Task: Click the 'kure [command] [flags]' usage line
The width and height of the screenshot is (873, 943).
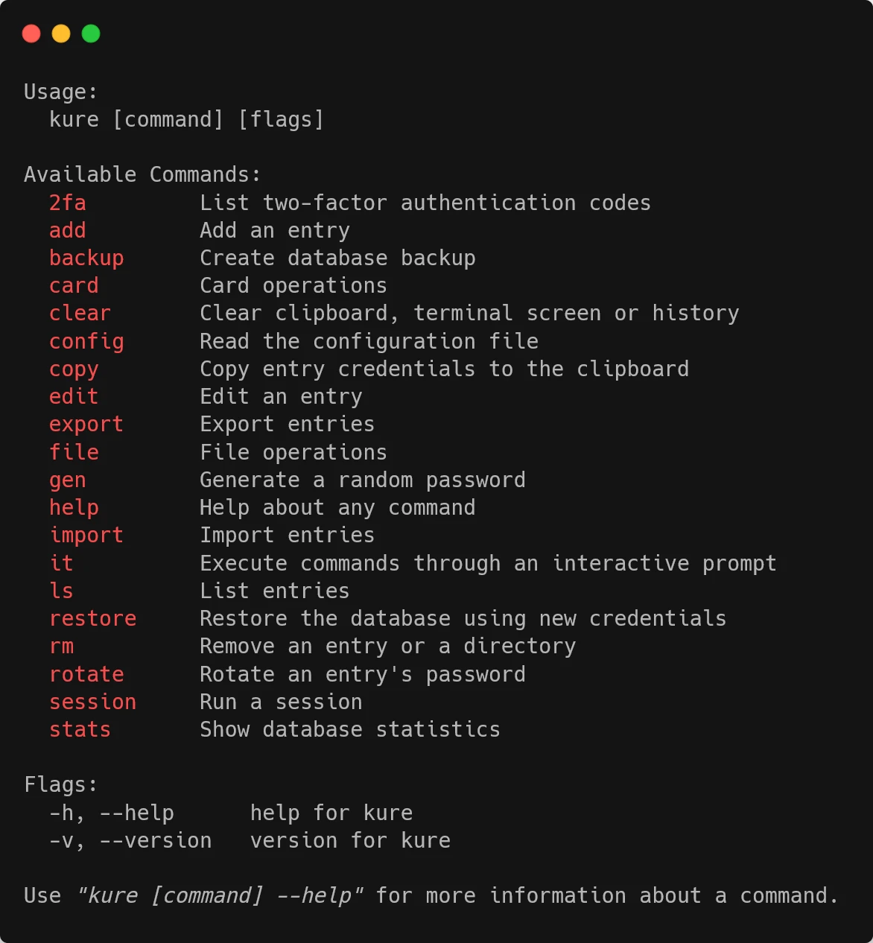Action: tap(187, 119)
